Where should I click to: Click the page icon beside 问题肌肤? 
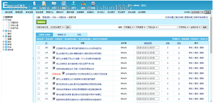click(9, 23)
